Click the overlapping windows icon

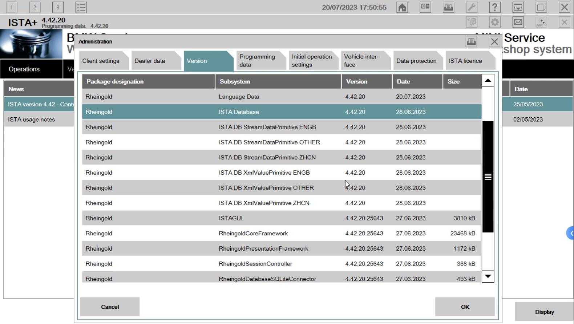point(541,7)
